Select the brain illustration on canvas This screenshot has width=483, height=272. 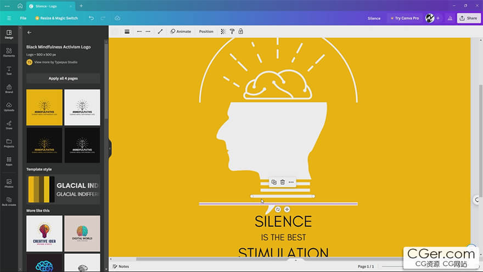[x=278, y=85]
